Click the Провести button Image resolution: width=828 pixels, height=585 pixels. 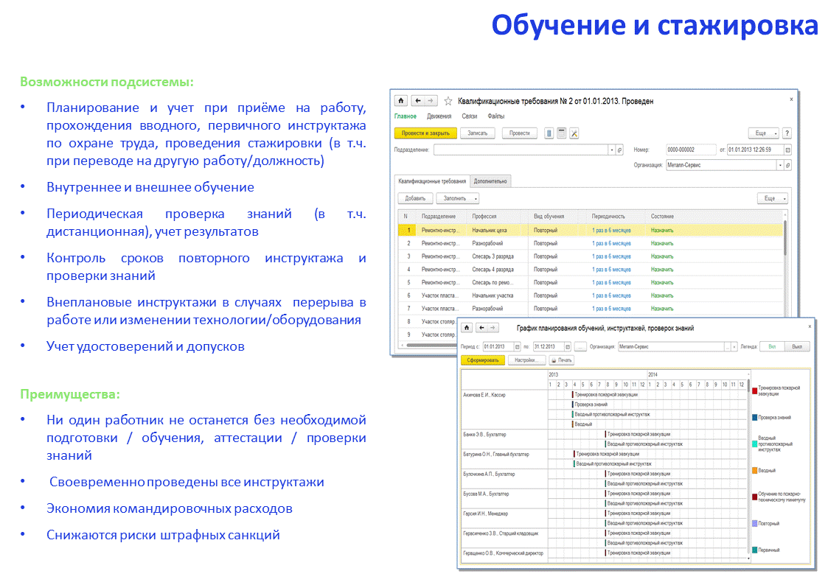(x=520, y=133)
